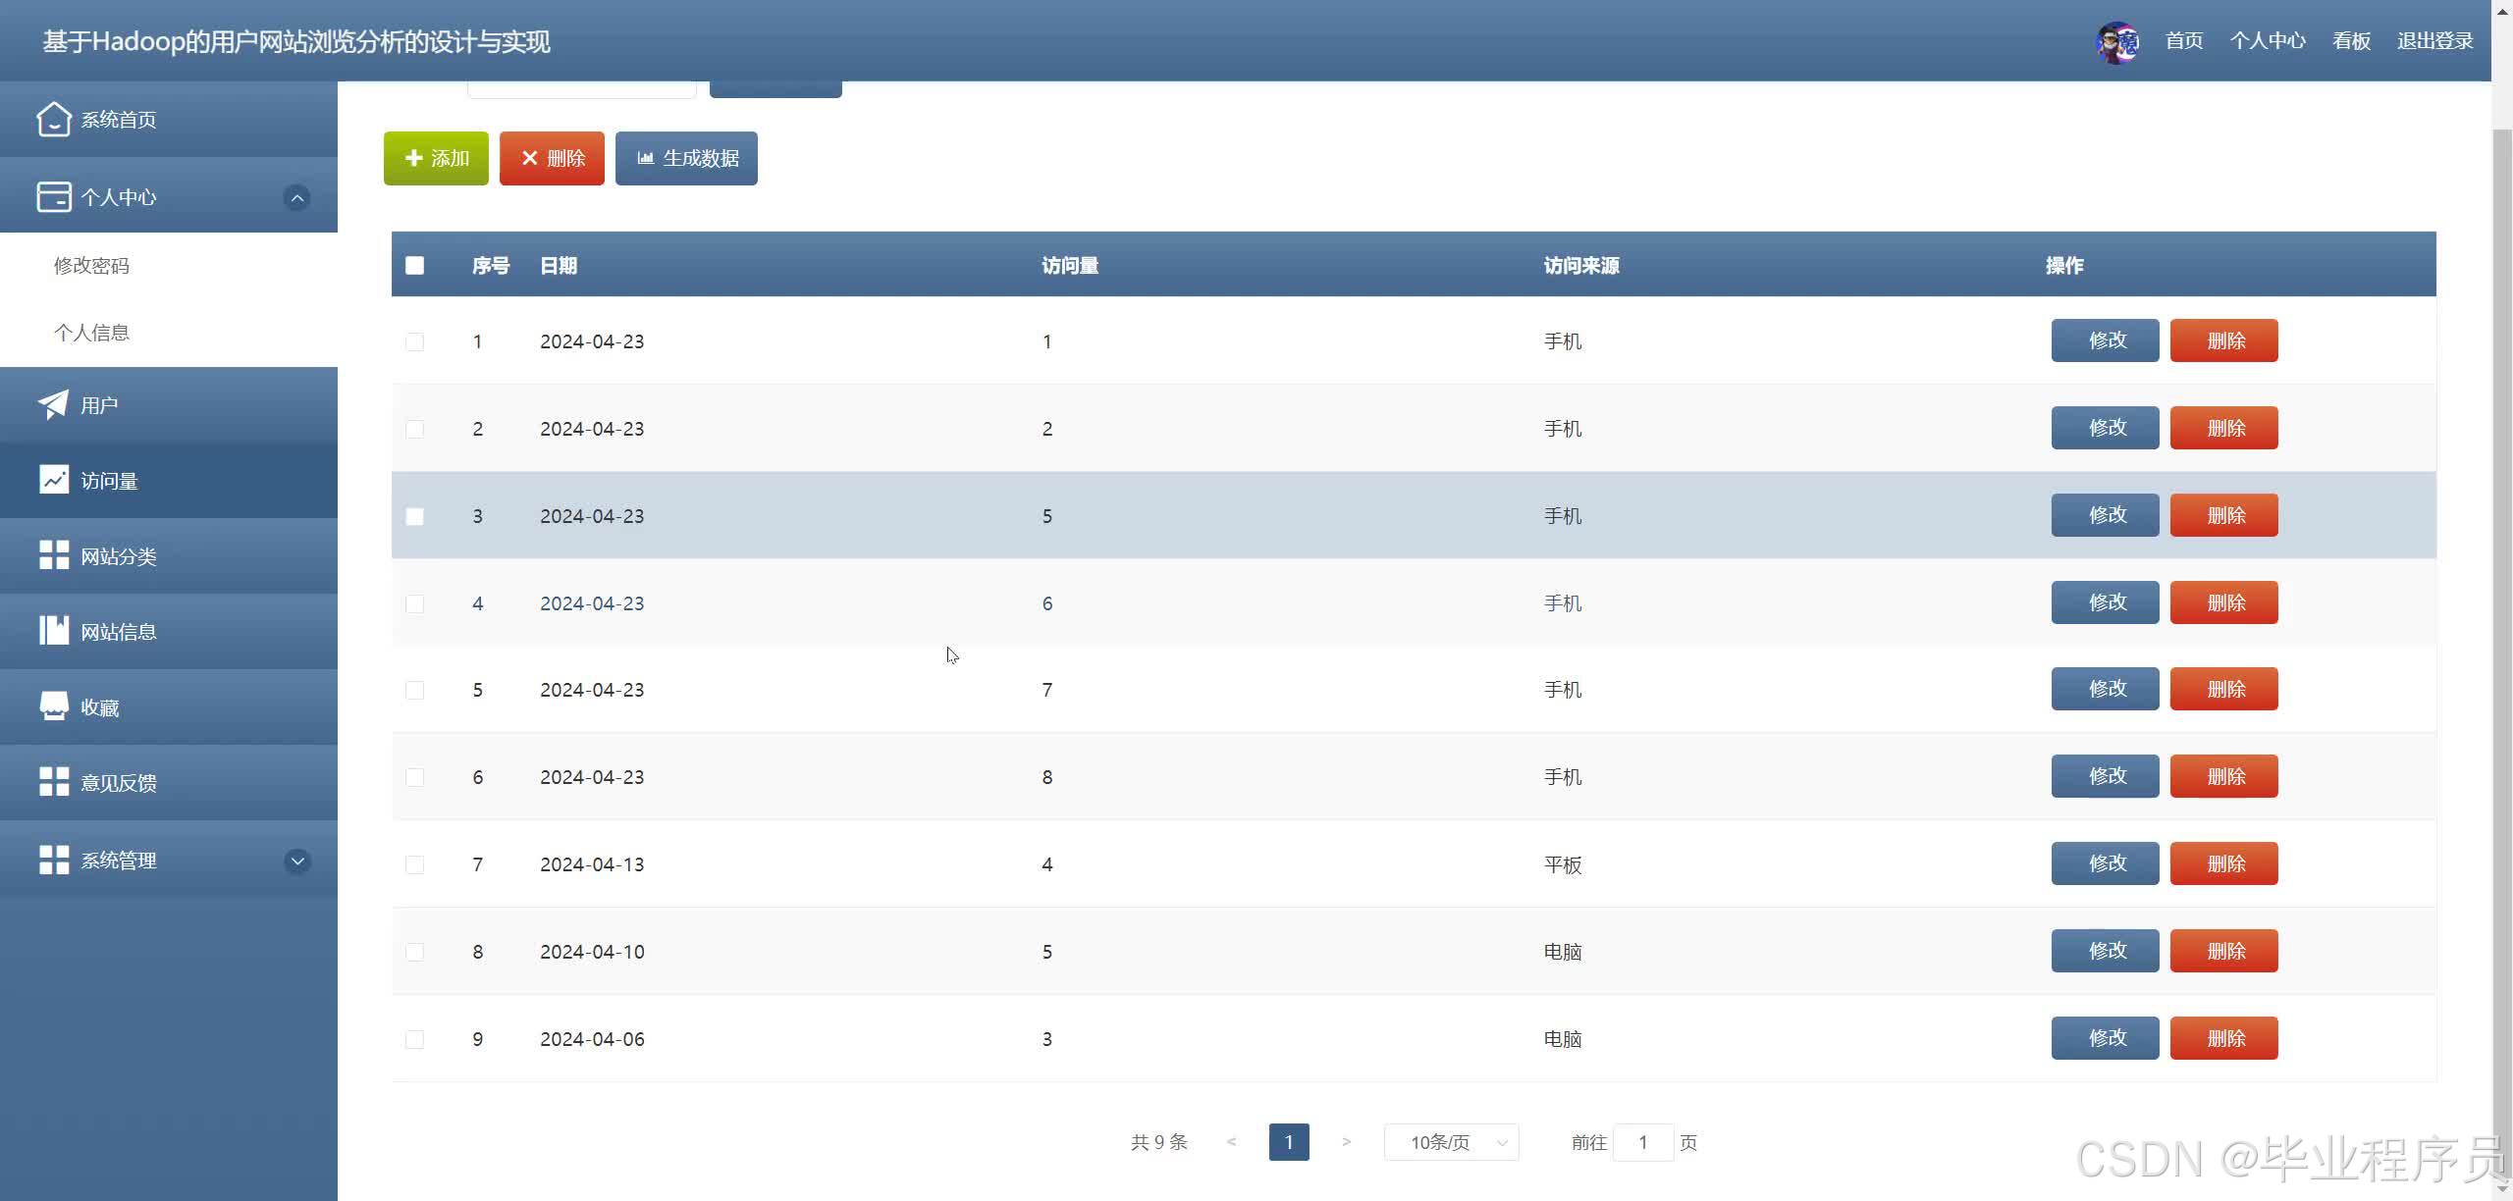
Task: Click the card icon beside 个人中心 in sidebar
Action: (53, 196)
